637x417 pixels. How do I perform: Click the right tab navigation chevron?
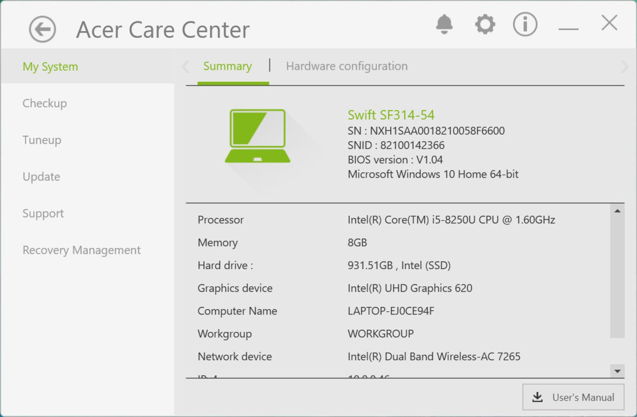click(x=624, y=67)
